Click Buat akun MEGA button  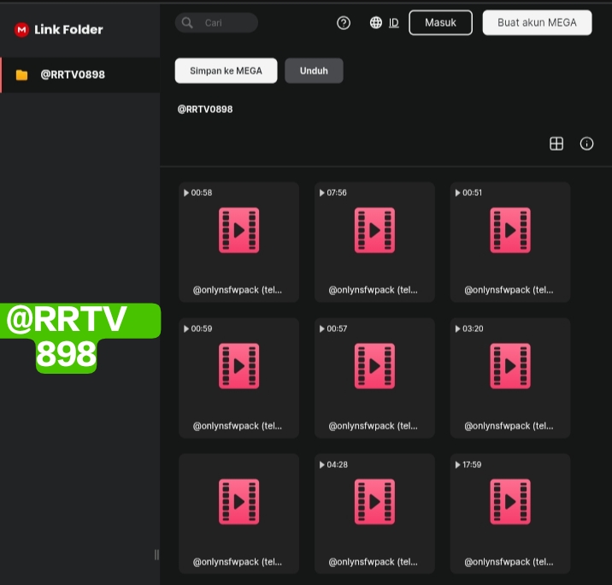[537, 22]
